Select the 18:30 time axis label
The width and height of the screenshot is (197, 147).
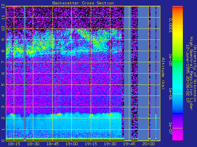pos(33,144)
